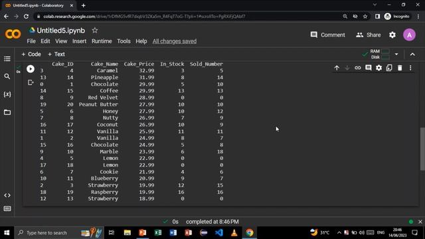The width and height of the screenshot is (425, 239).
Task: Open Excel from the taskbar
Action: pyautogui.click(x=158, y=232)
